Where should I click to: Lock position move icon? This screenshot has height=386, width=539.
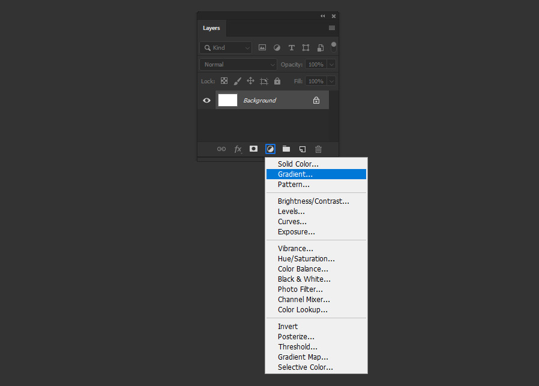[x=251, y=81]
